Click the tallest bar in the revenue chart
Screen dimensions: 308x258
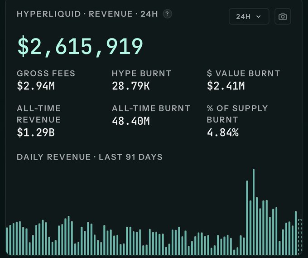point(254,212)
